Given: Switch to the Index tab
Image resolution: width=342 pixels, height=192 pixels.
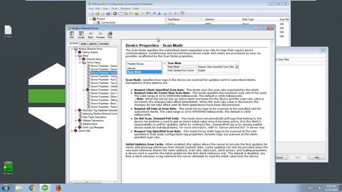Looking at the screenshot, I should pyautogui.click(x=84, y=44).
